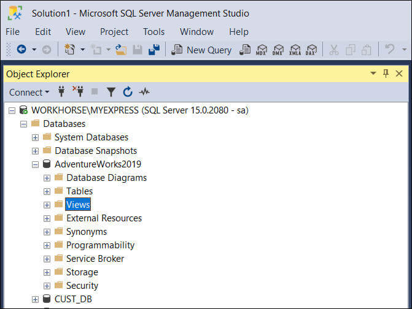Open the Project menu
The height and width of the screenshot is (309, 412).
pos(114,32)
